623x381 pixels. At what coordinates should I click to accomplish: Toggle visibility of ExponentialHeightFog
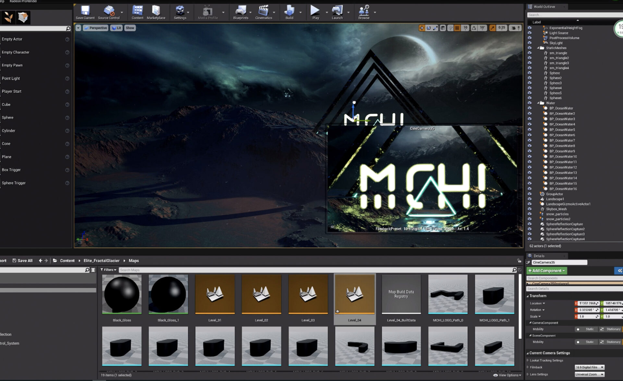[x=530, y=28]
